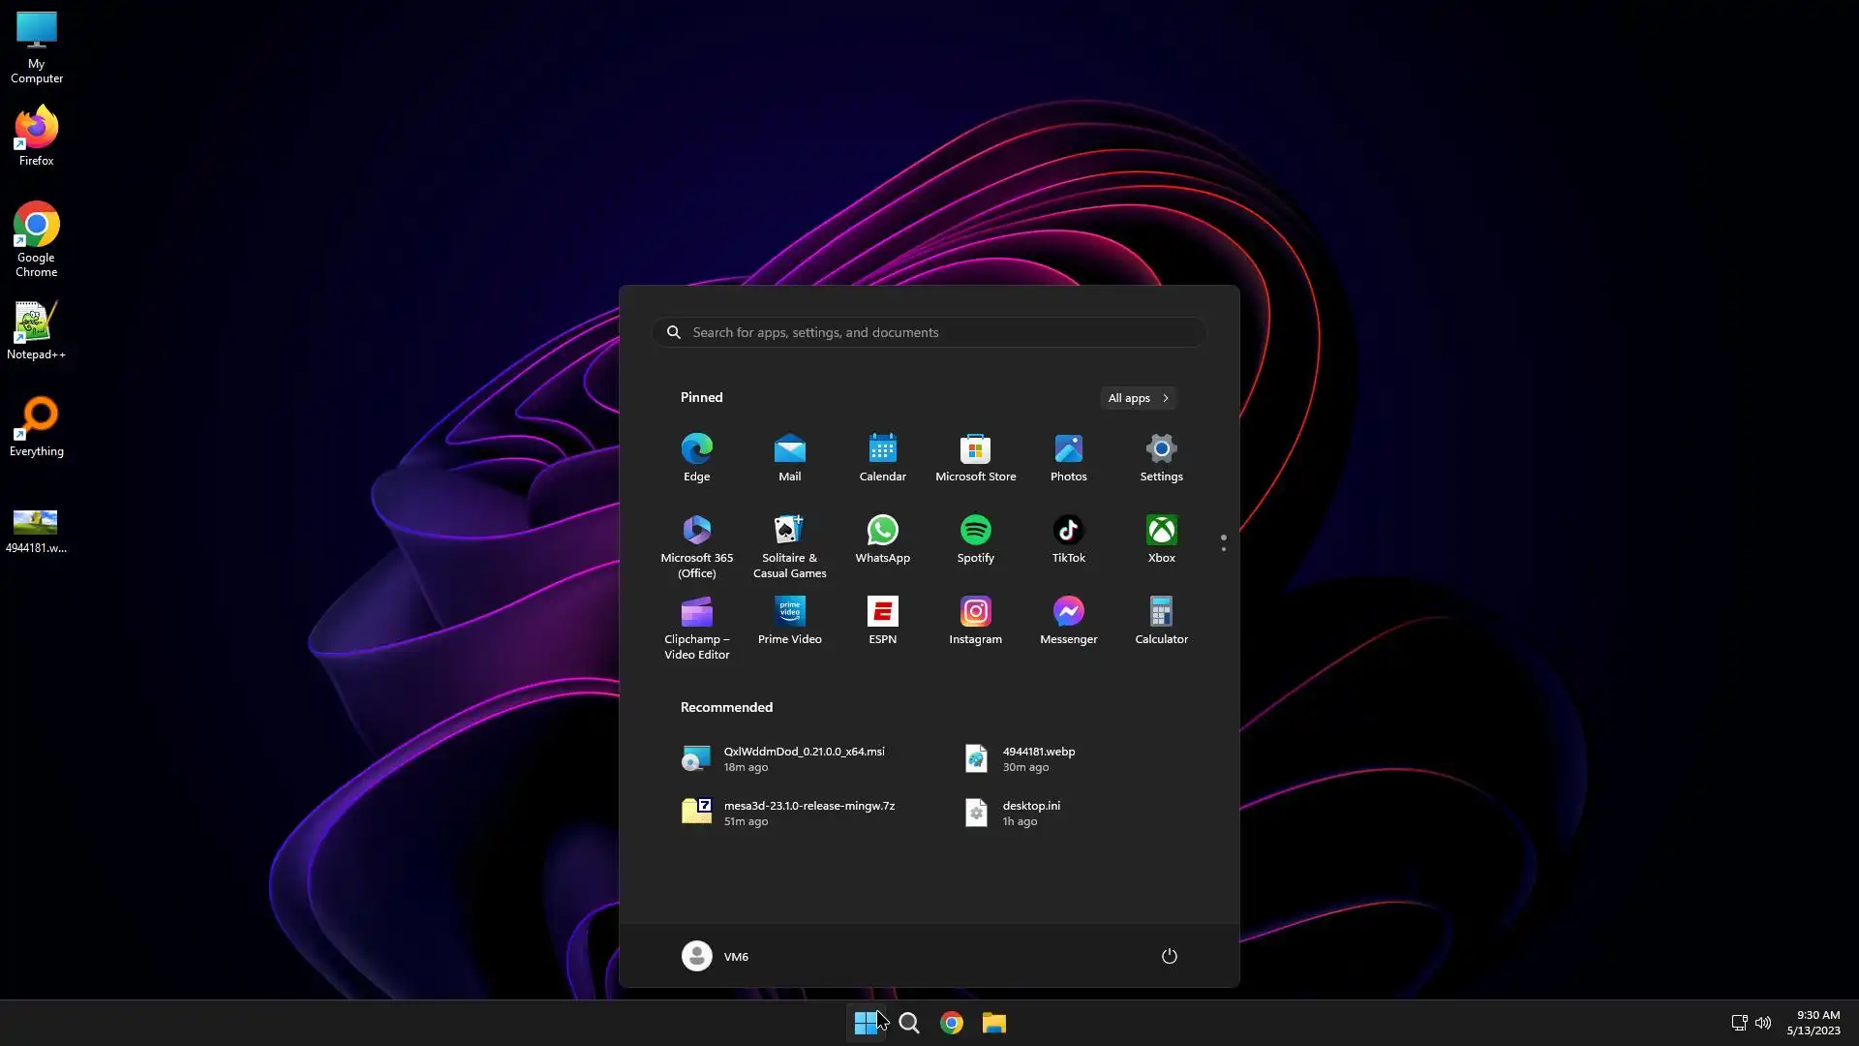Image resolution: width=1859 pixels, height=1046 pixels.
Task: Click the power button in Start menu
Action: point(1169,956)
